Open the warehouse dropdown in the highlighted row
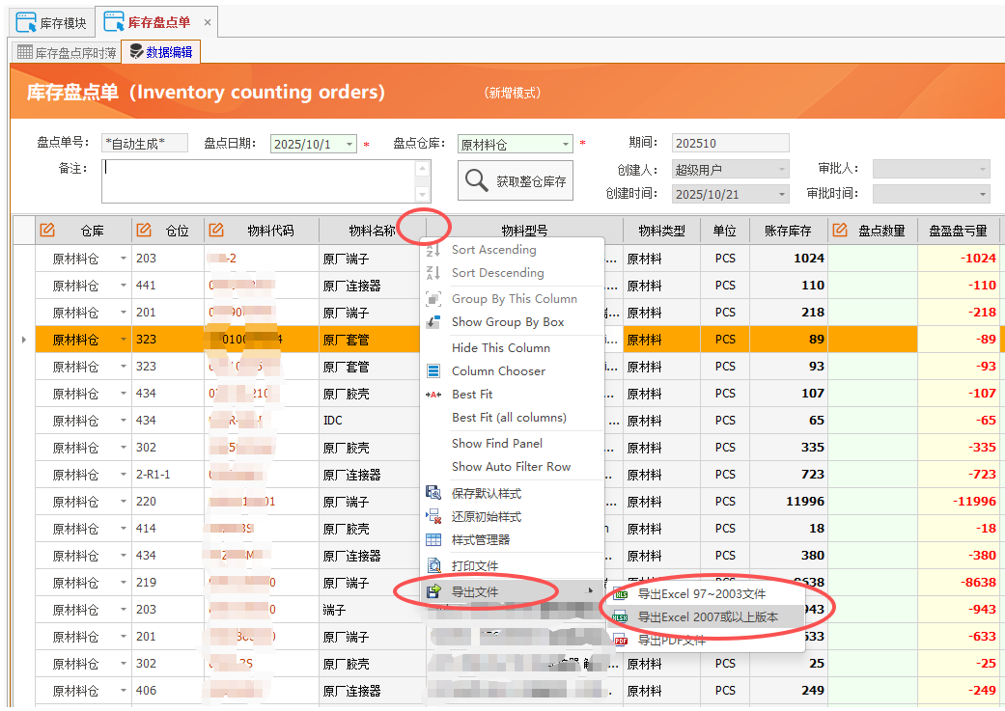1005x711 pixels. pyautogui.click(x=121, y=339)
